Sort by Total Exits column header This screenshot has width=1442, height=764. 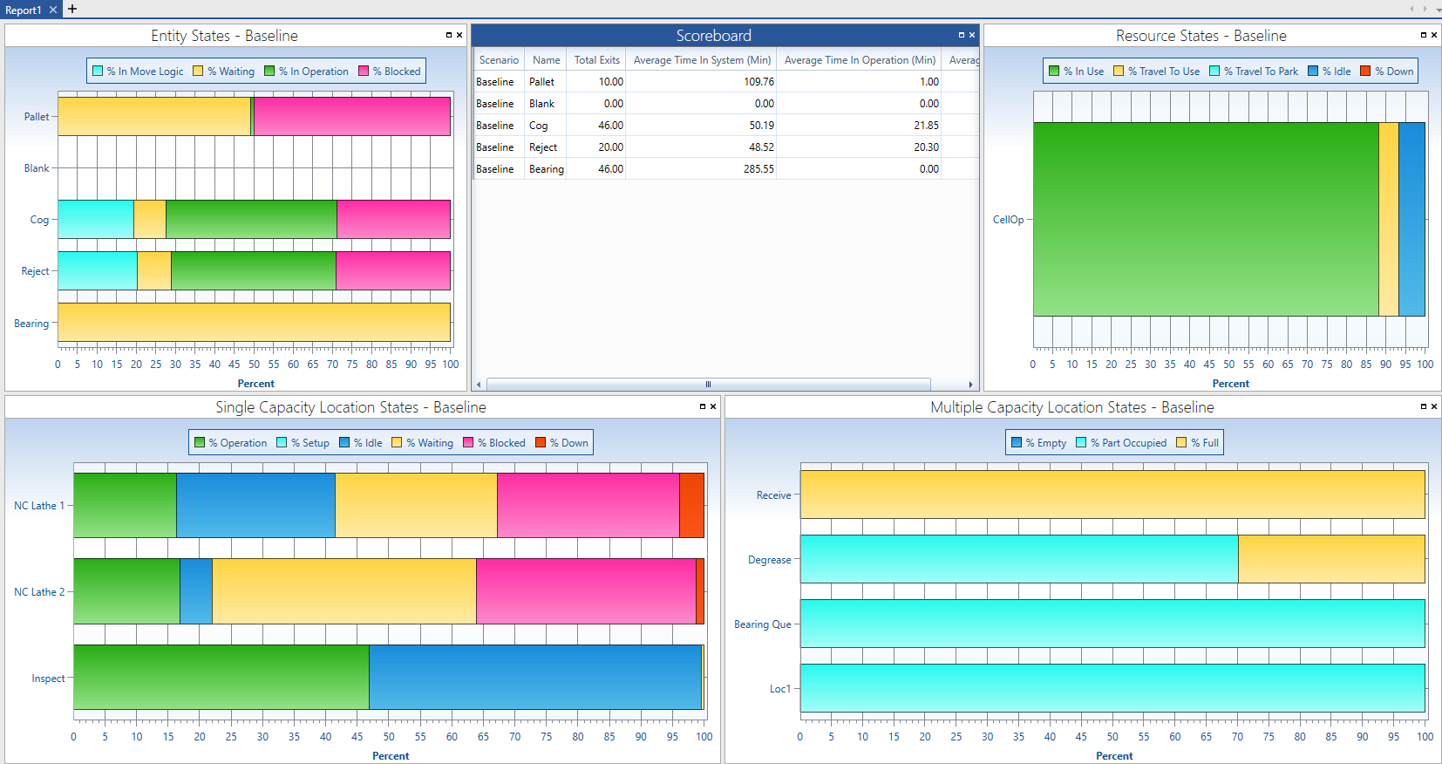click(x=596, y=60)
